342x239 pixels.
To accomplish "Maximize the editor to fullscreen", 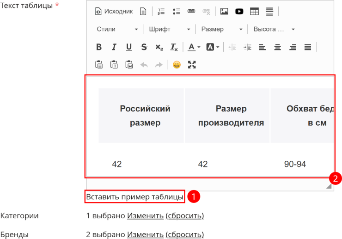I will 192,65.
